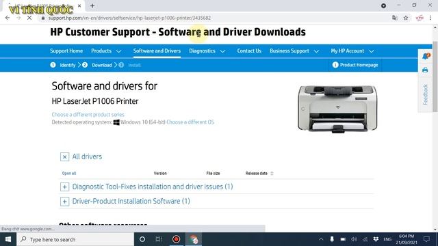
Task: Click the File size column header
Action: pos(213,173)
